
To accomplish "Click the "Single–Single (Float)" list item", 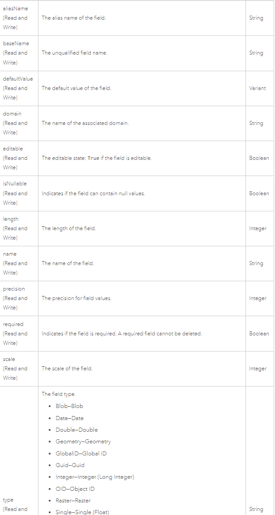I will click(82, 512).
